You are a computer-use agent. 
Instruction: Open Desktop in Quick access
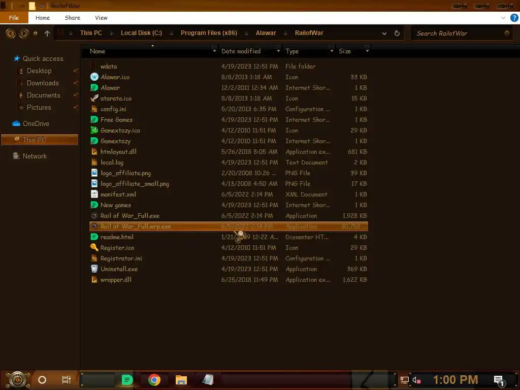pos(39,71)
